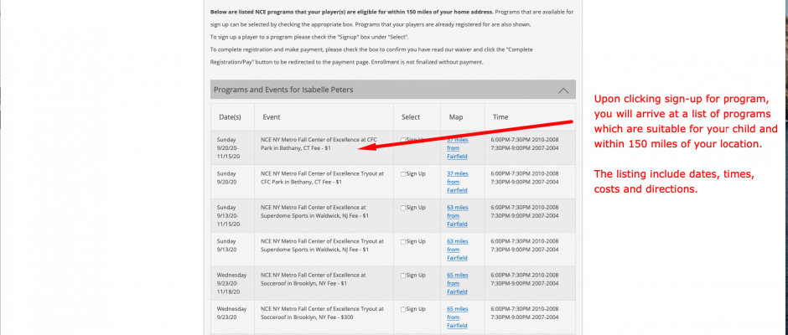
Task: Check Sign Up for Bethany 9/20/20-11/15/20 program
Action: [x=403, y=140]
